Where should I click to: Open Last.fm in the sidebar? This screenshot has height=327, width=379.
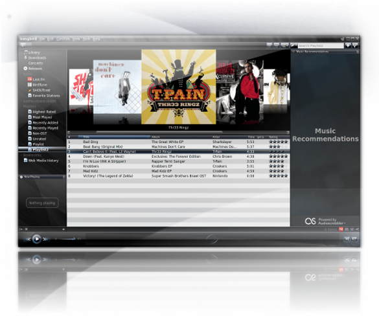(39, 79)
